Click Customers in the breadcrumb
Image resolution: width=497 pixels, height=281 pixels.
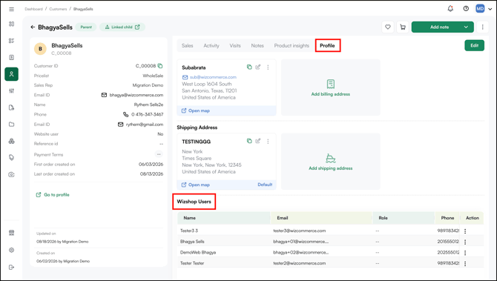(58, 9)
